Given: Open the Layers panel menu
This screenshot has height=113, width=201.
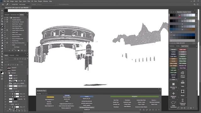Looking at the screenshot, I should coord(27,55).
